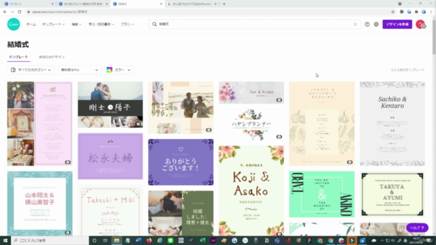Click the Windows taskbar search box
The height and width of the screenshot is (245, 436).
click(50, 240)
